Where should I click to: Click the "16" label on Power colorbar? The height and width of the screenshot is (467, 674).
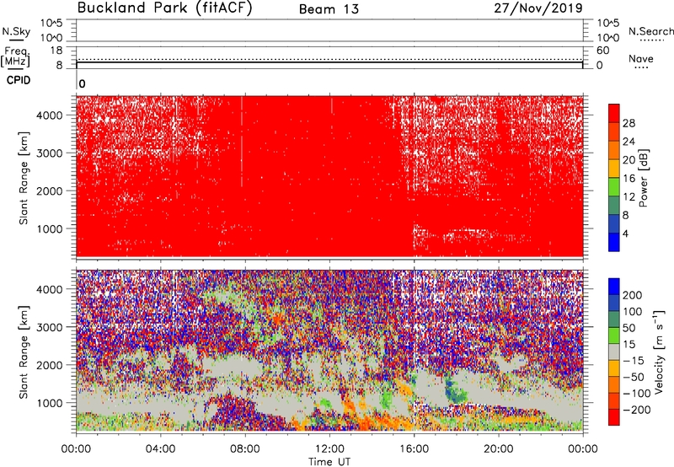(x=629, y=179)
